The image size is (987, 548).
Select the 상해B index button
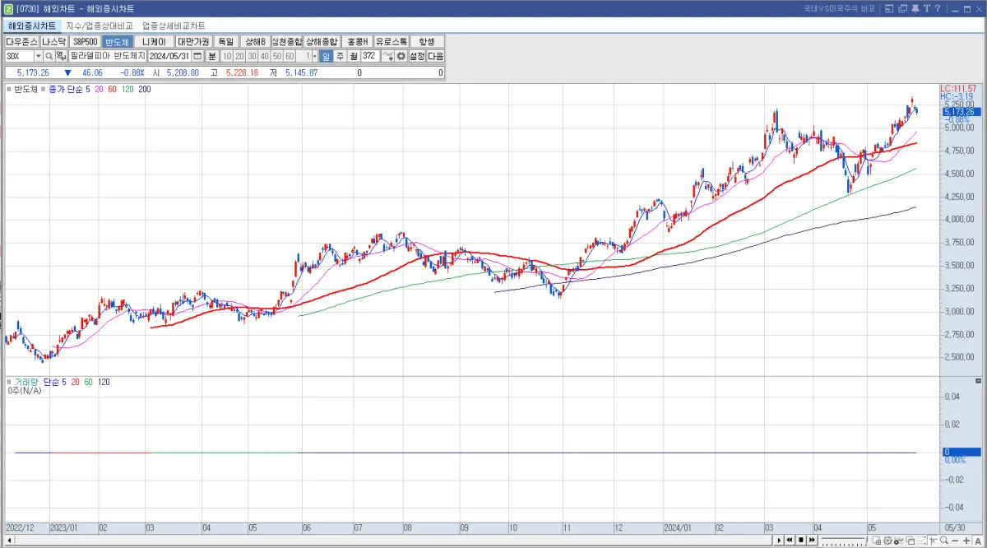point(254,41)
